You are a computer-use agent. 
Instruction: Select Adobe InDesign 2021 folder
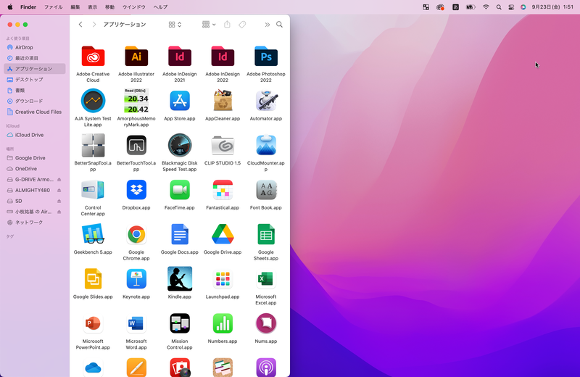(x=179, y=57)
